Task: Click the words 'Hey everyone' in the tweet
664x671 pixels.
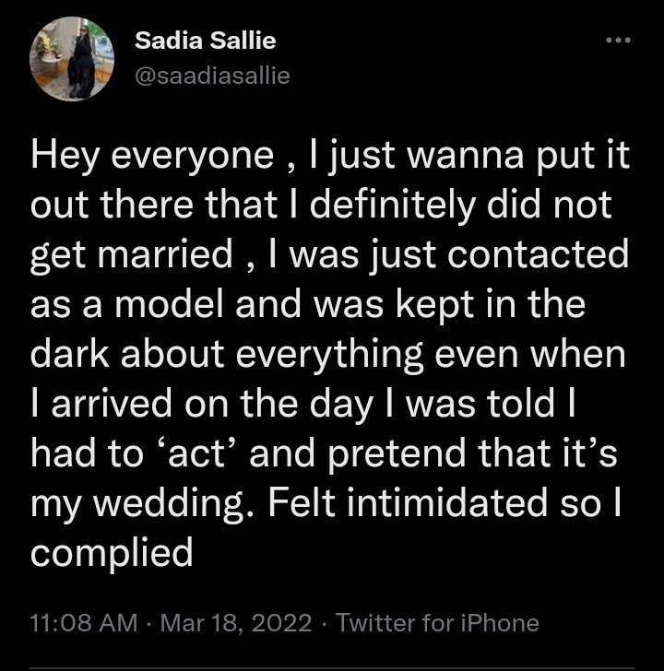Action: pos(152,157)
